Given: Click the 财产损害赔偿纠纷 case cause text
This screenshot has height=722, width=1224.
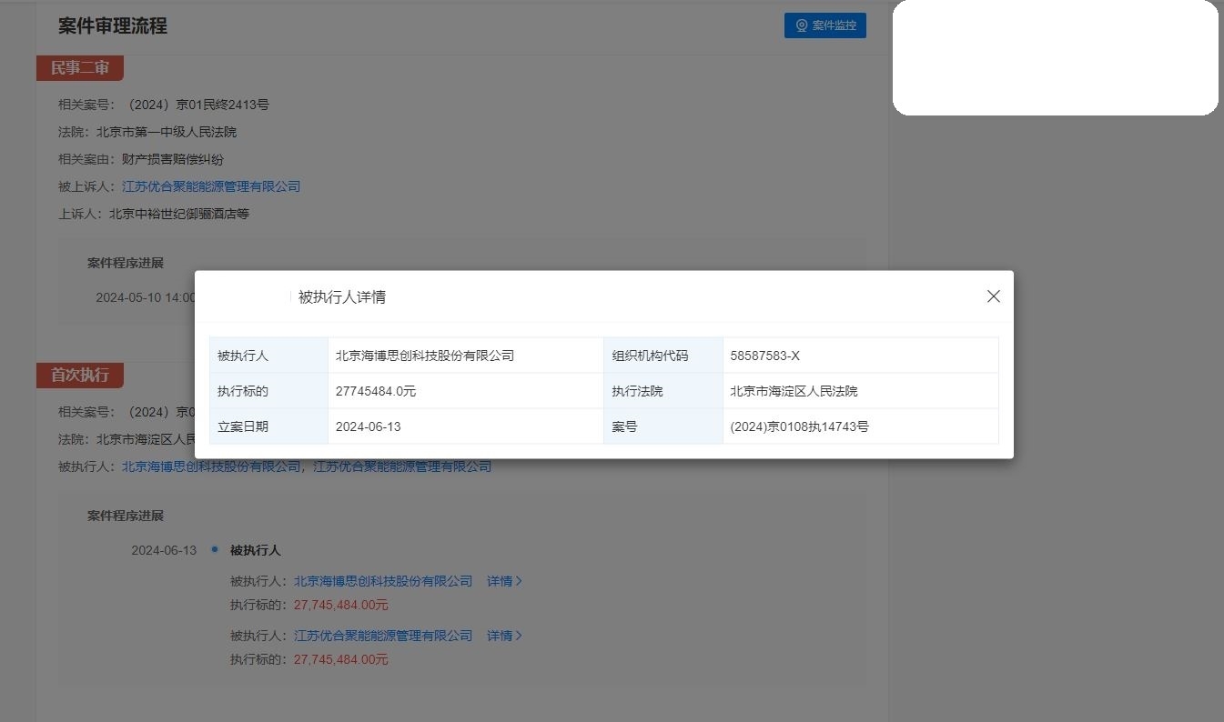Looking at the screenshot, I should [x=173, y=159].
